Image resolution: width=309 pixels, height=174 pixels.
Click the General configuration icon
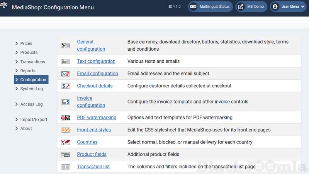[x=65, y=46]
